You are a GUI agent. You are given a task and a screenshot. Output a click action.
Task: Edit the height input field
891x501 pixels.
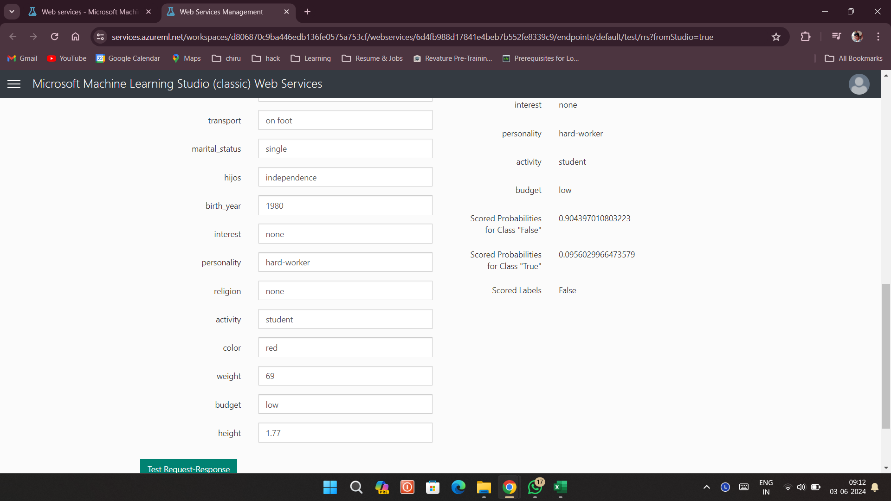[x=345, y=433]
